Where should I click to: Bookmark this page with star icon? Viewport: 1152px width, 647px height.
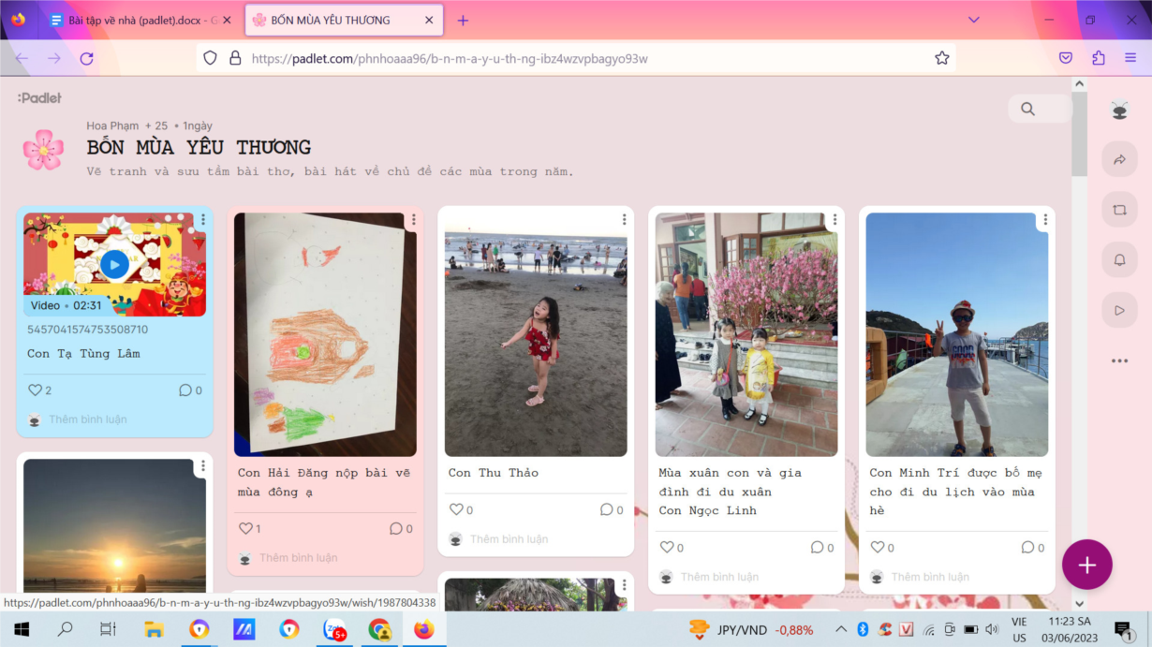pyautogui.click(x=941, y=58)
